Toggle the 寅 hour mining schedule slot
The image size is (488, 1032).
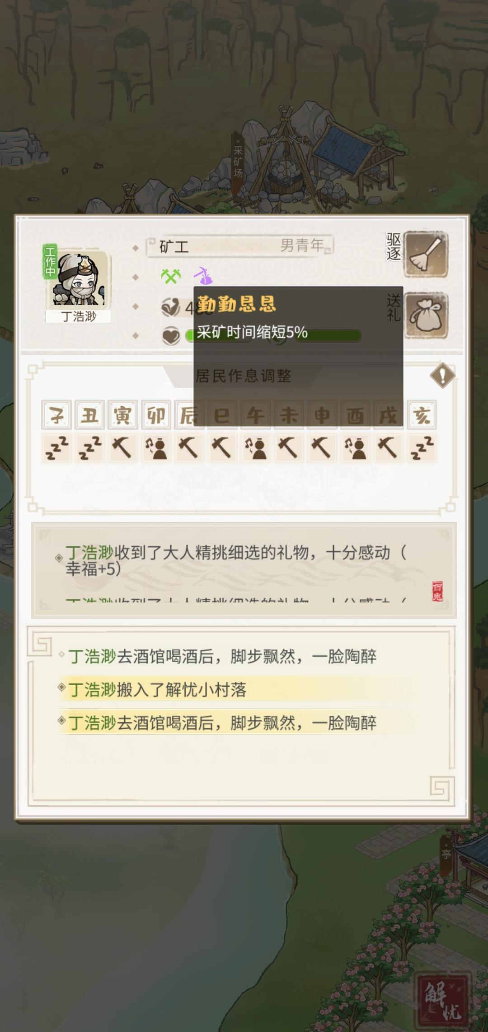click(122, 448)
